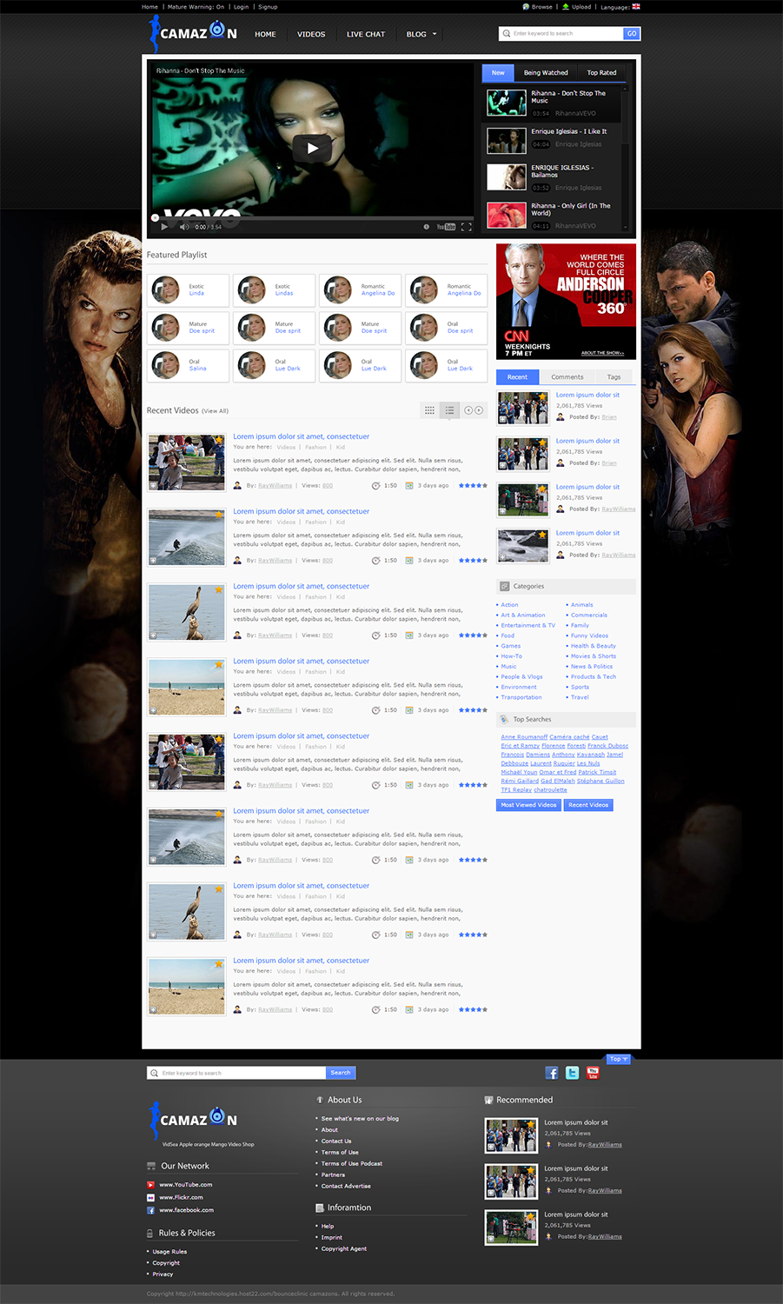783x1304 pixels.
Task: Open ENRIQUE IGLESIAS - Bailamos video entry
Action: 554,176
